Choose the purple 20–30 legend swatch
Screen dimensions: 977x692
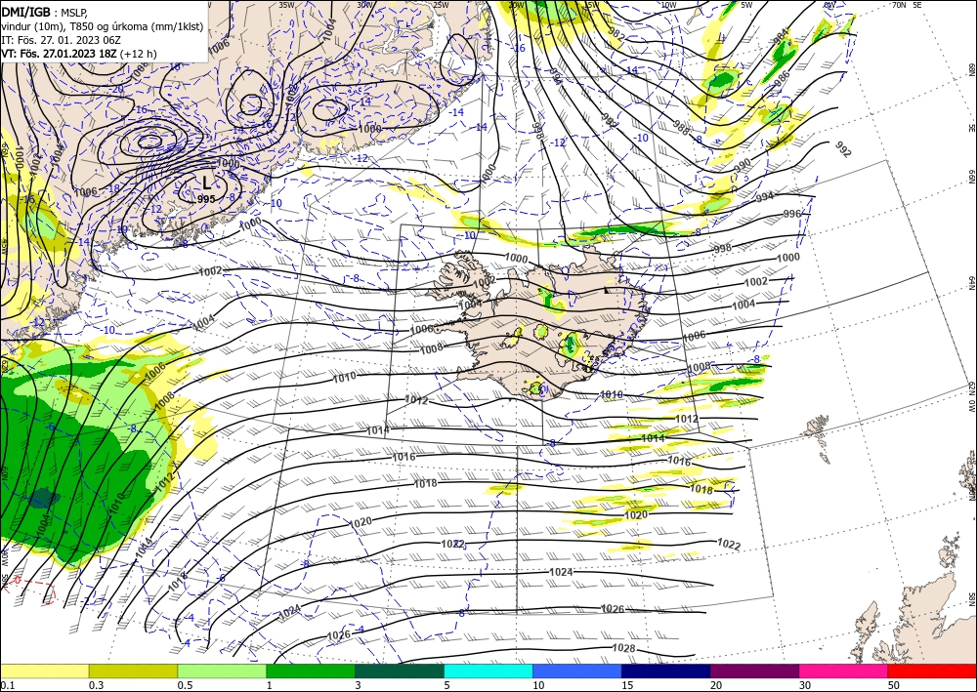point(754,671)
